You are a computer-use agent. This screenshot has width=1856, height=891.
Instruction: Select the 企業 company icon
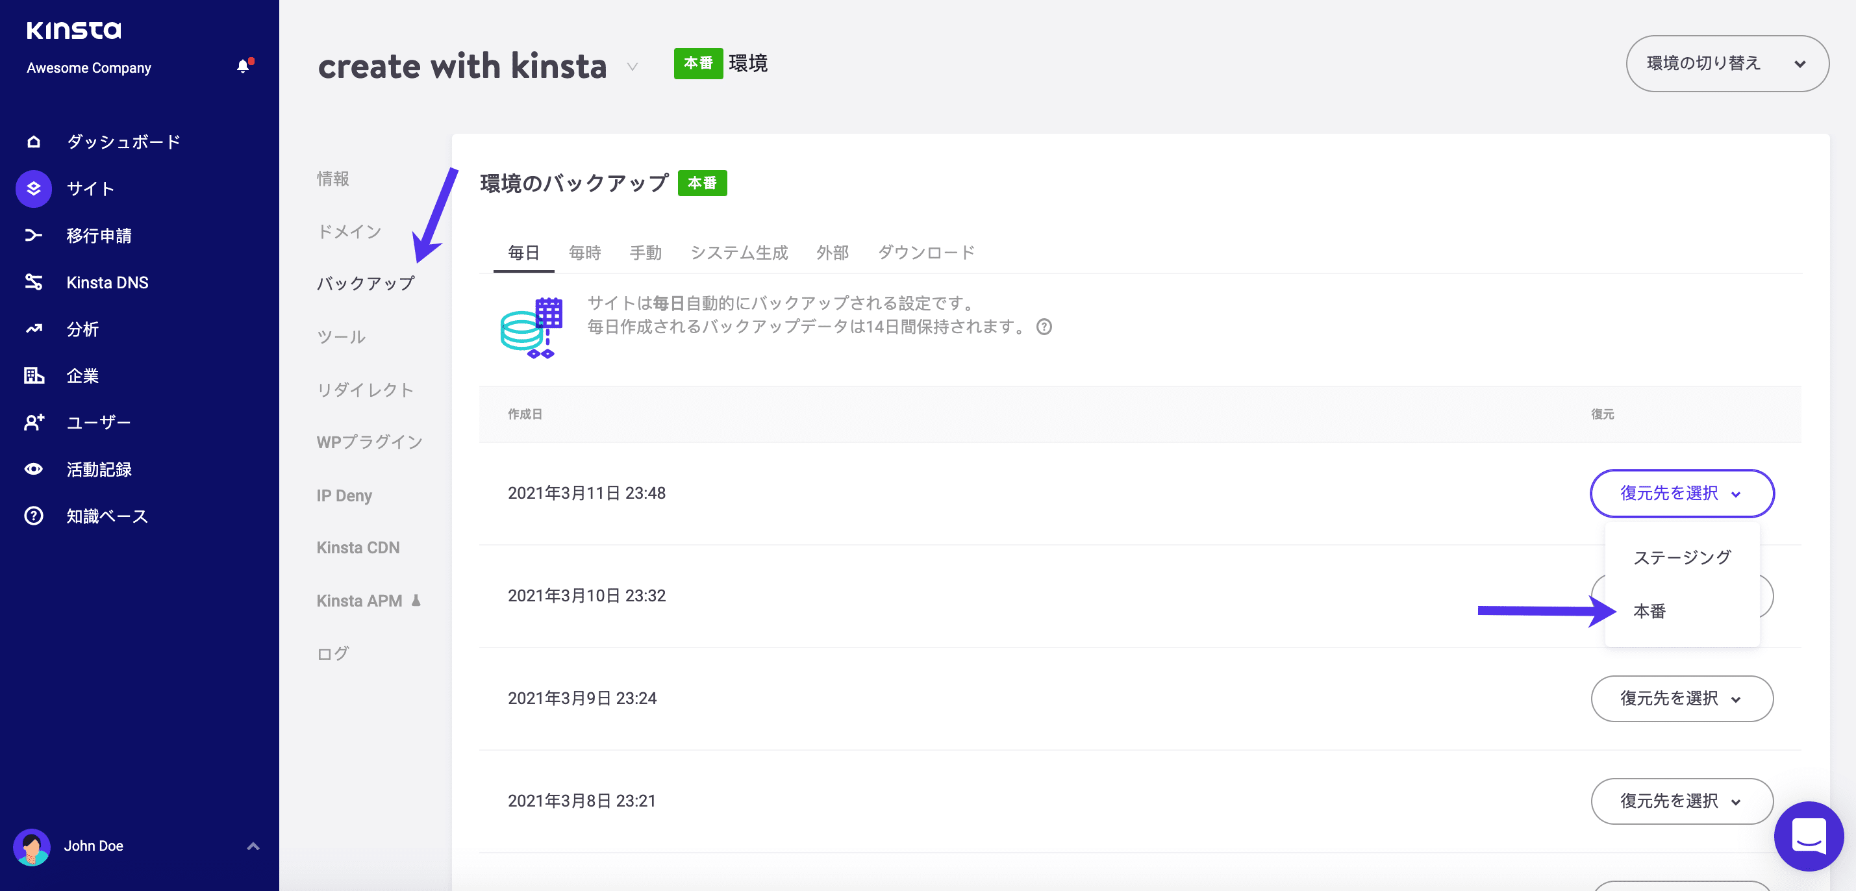point(33,375)
